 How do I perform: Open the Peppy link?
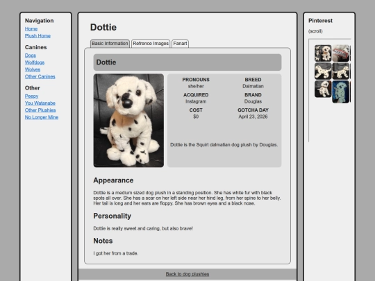tap(31, 96)
